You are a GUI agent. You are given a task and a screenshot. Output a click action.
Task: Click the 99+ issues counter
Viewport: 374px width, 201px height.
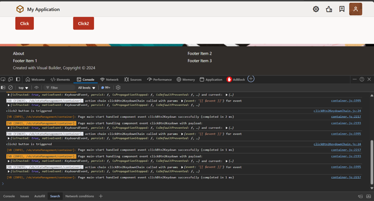[106, 88]
